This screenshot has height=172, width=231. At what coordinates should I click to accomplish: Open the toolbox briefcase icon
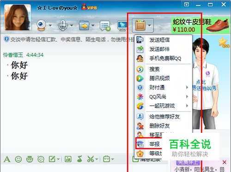click(x=106, y=159)
